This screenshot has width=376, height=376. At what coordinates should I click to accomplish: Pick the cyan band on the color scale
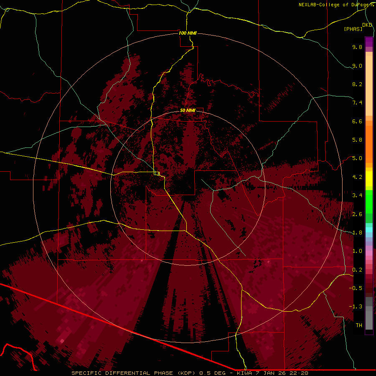pyautogui.click(x=369, y=230)
